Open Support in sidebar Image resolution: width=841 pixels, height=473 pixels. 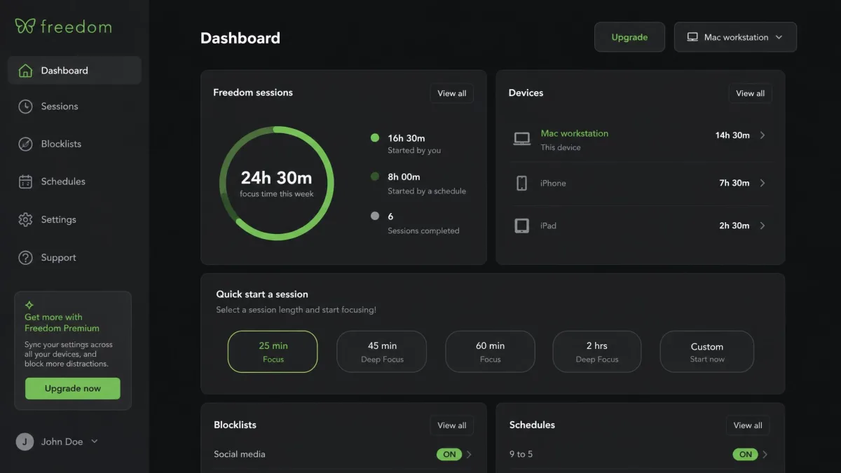74,258
